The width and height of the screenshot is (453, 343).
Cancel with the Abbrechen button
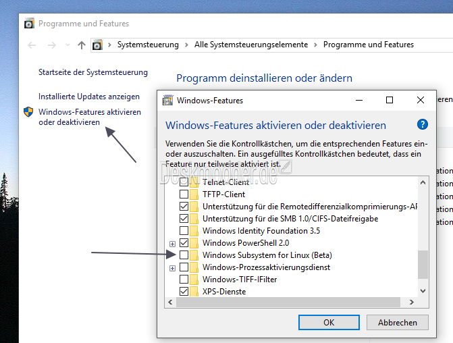398,322
